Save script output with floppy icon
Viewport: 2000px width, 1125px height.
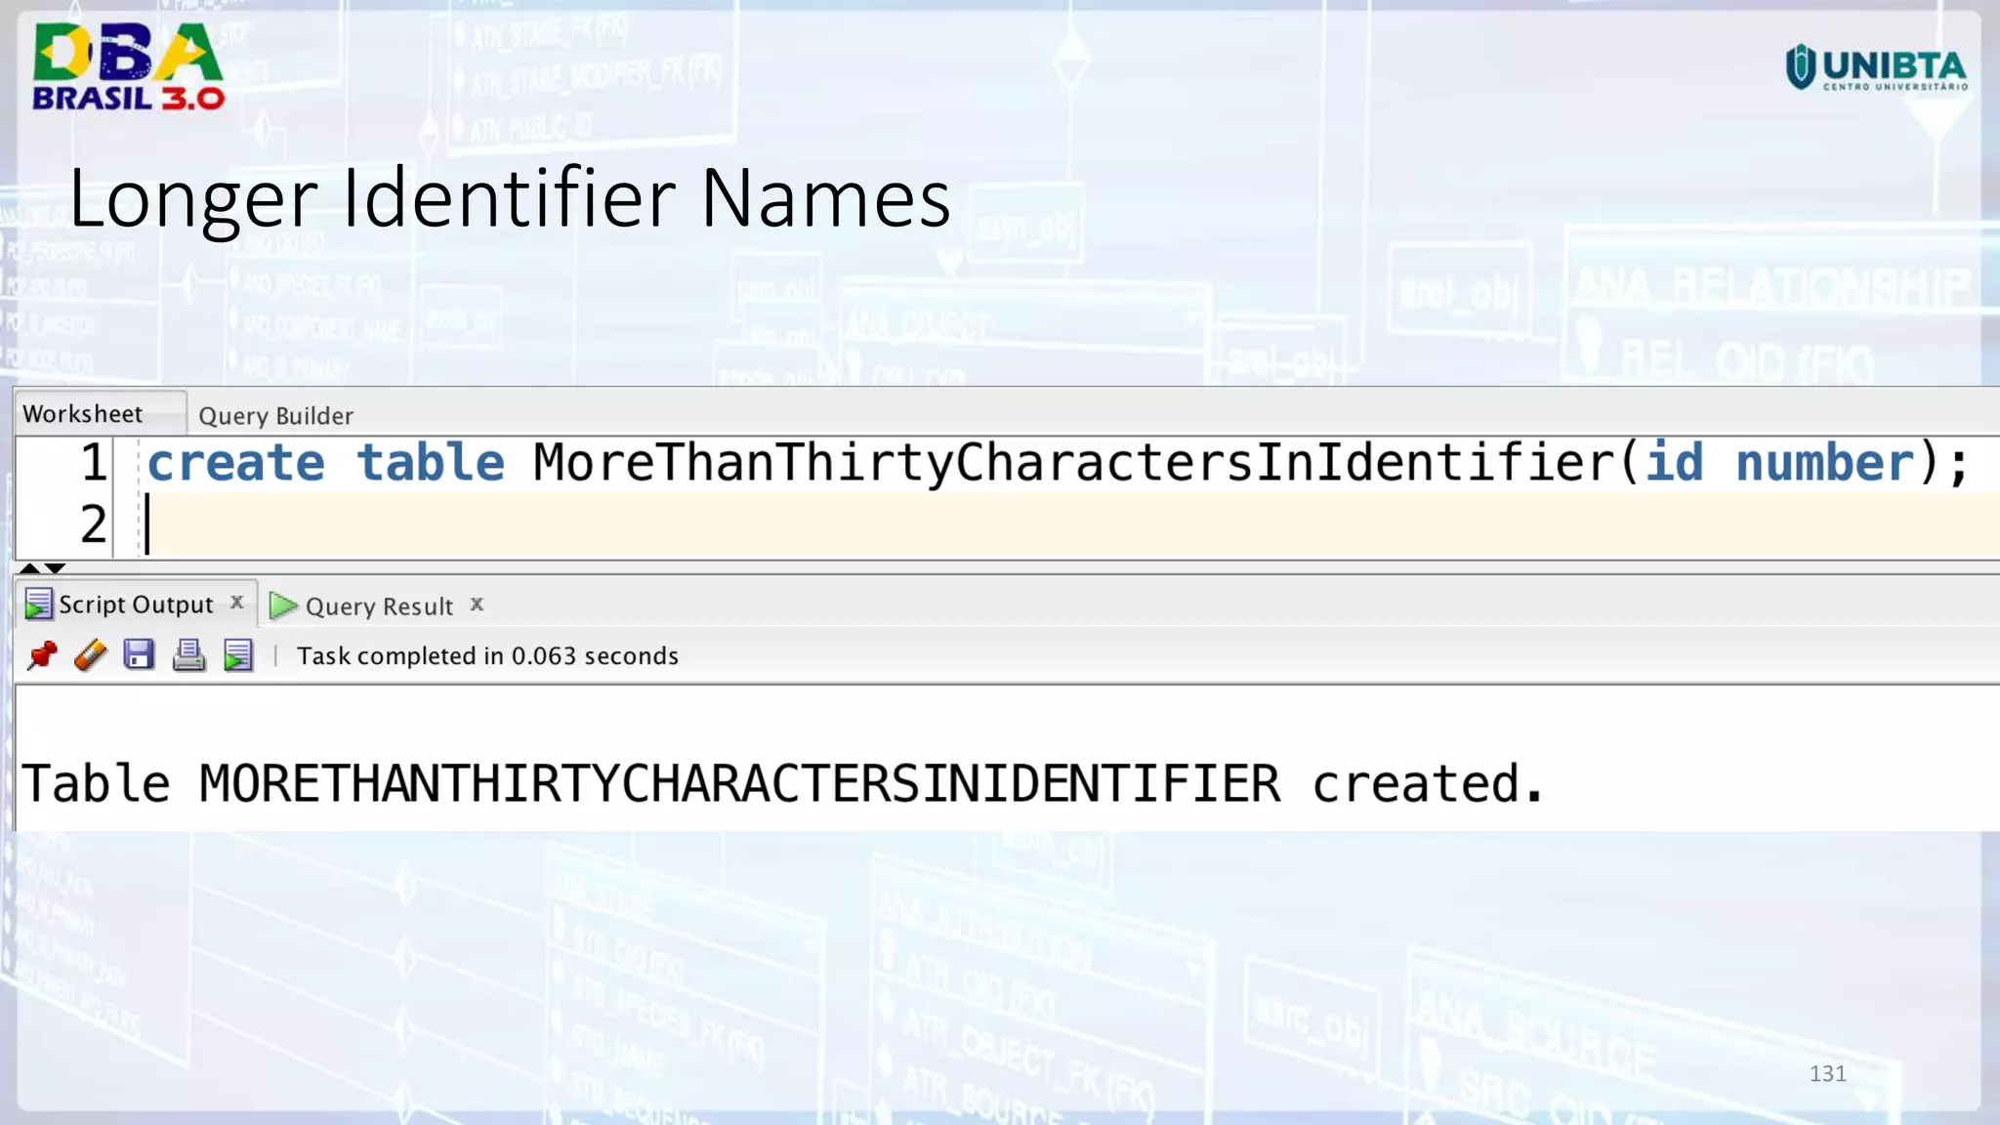[139, 654]
